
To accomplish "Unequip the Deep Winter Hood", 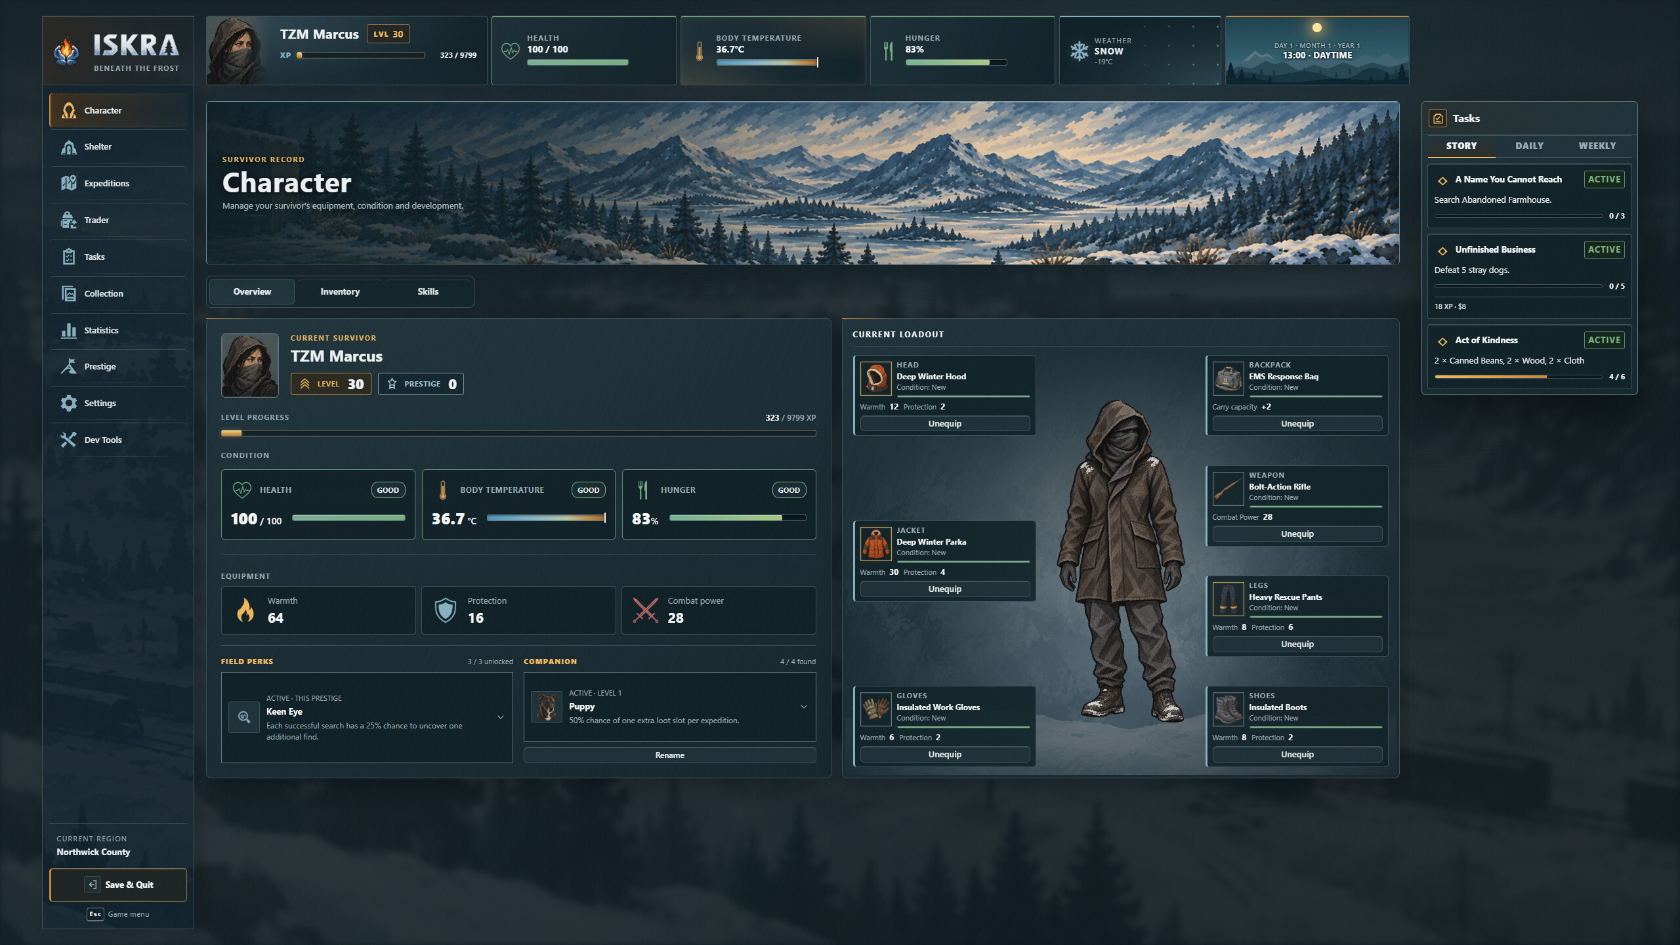I will pyautogui.click(x=944, y=424).
